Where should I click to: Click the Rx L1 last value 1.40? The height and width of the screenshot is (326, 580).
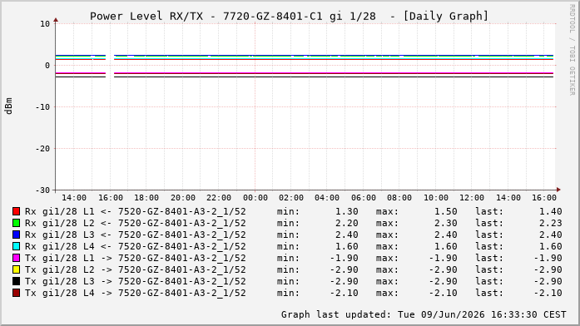(551, 211)
